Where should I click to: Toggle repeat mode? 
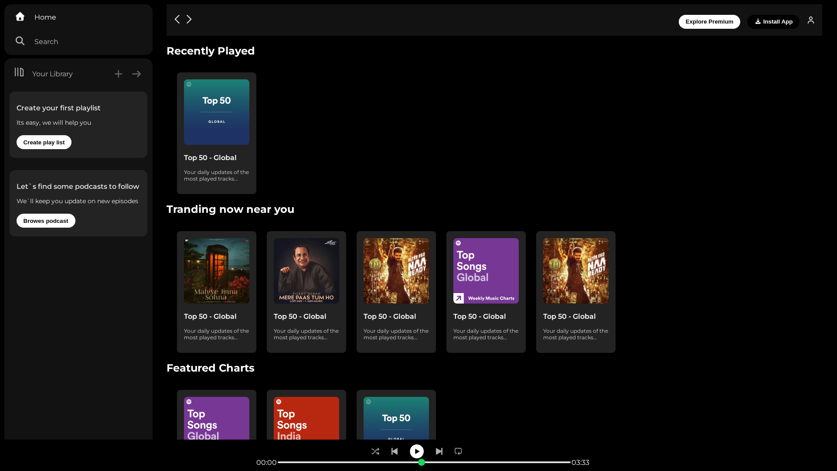point(458,451)
